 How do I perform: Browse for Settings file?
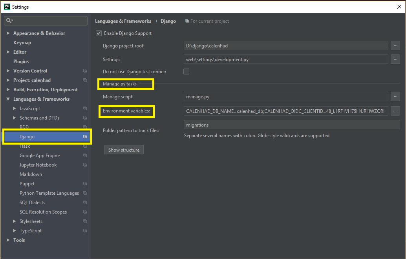click(x=395, y=59)
